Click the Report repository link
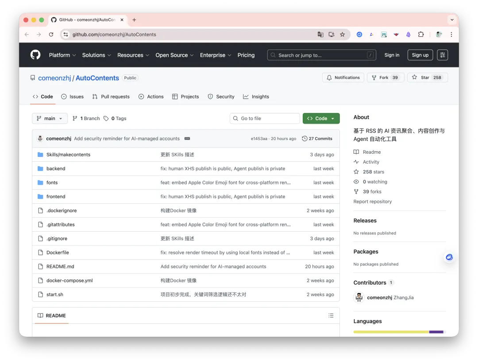This screenshot has height=362, width=478. pyautogui.click(x=373, y=202)
